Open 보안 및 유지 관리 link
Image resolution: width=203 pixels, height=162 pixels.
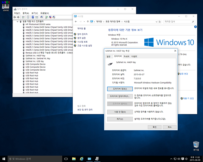(x=85, y=110)
